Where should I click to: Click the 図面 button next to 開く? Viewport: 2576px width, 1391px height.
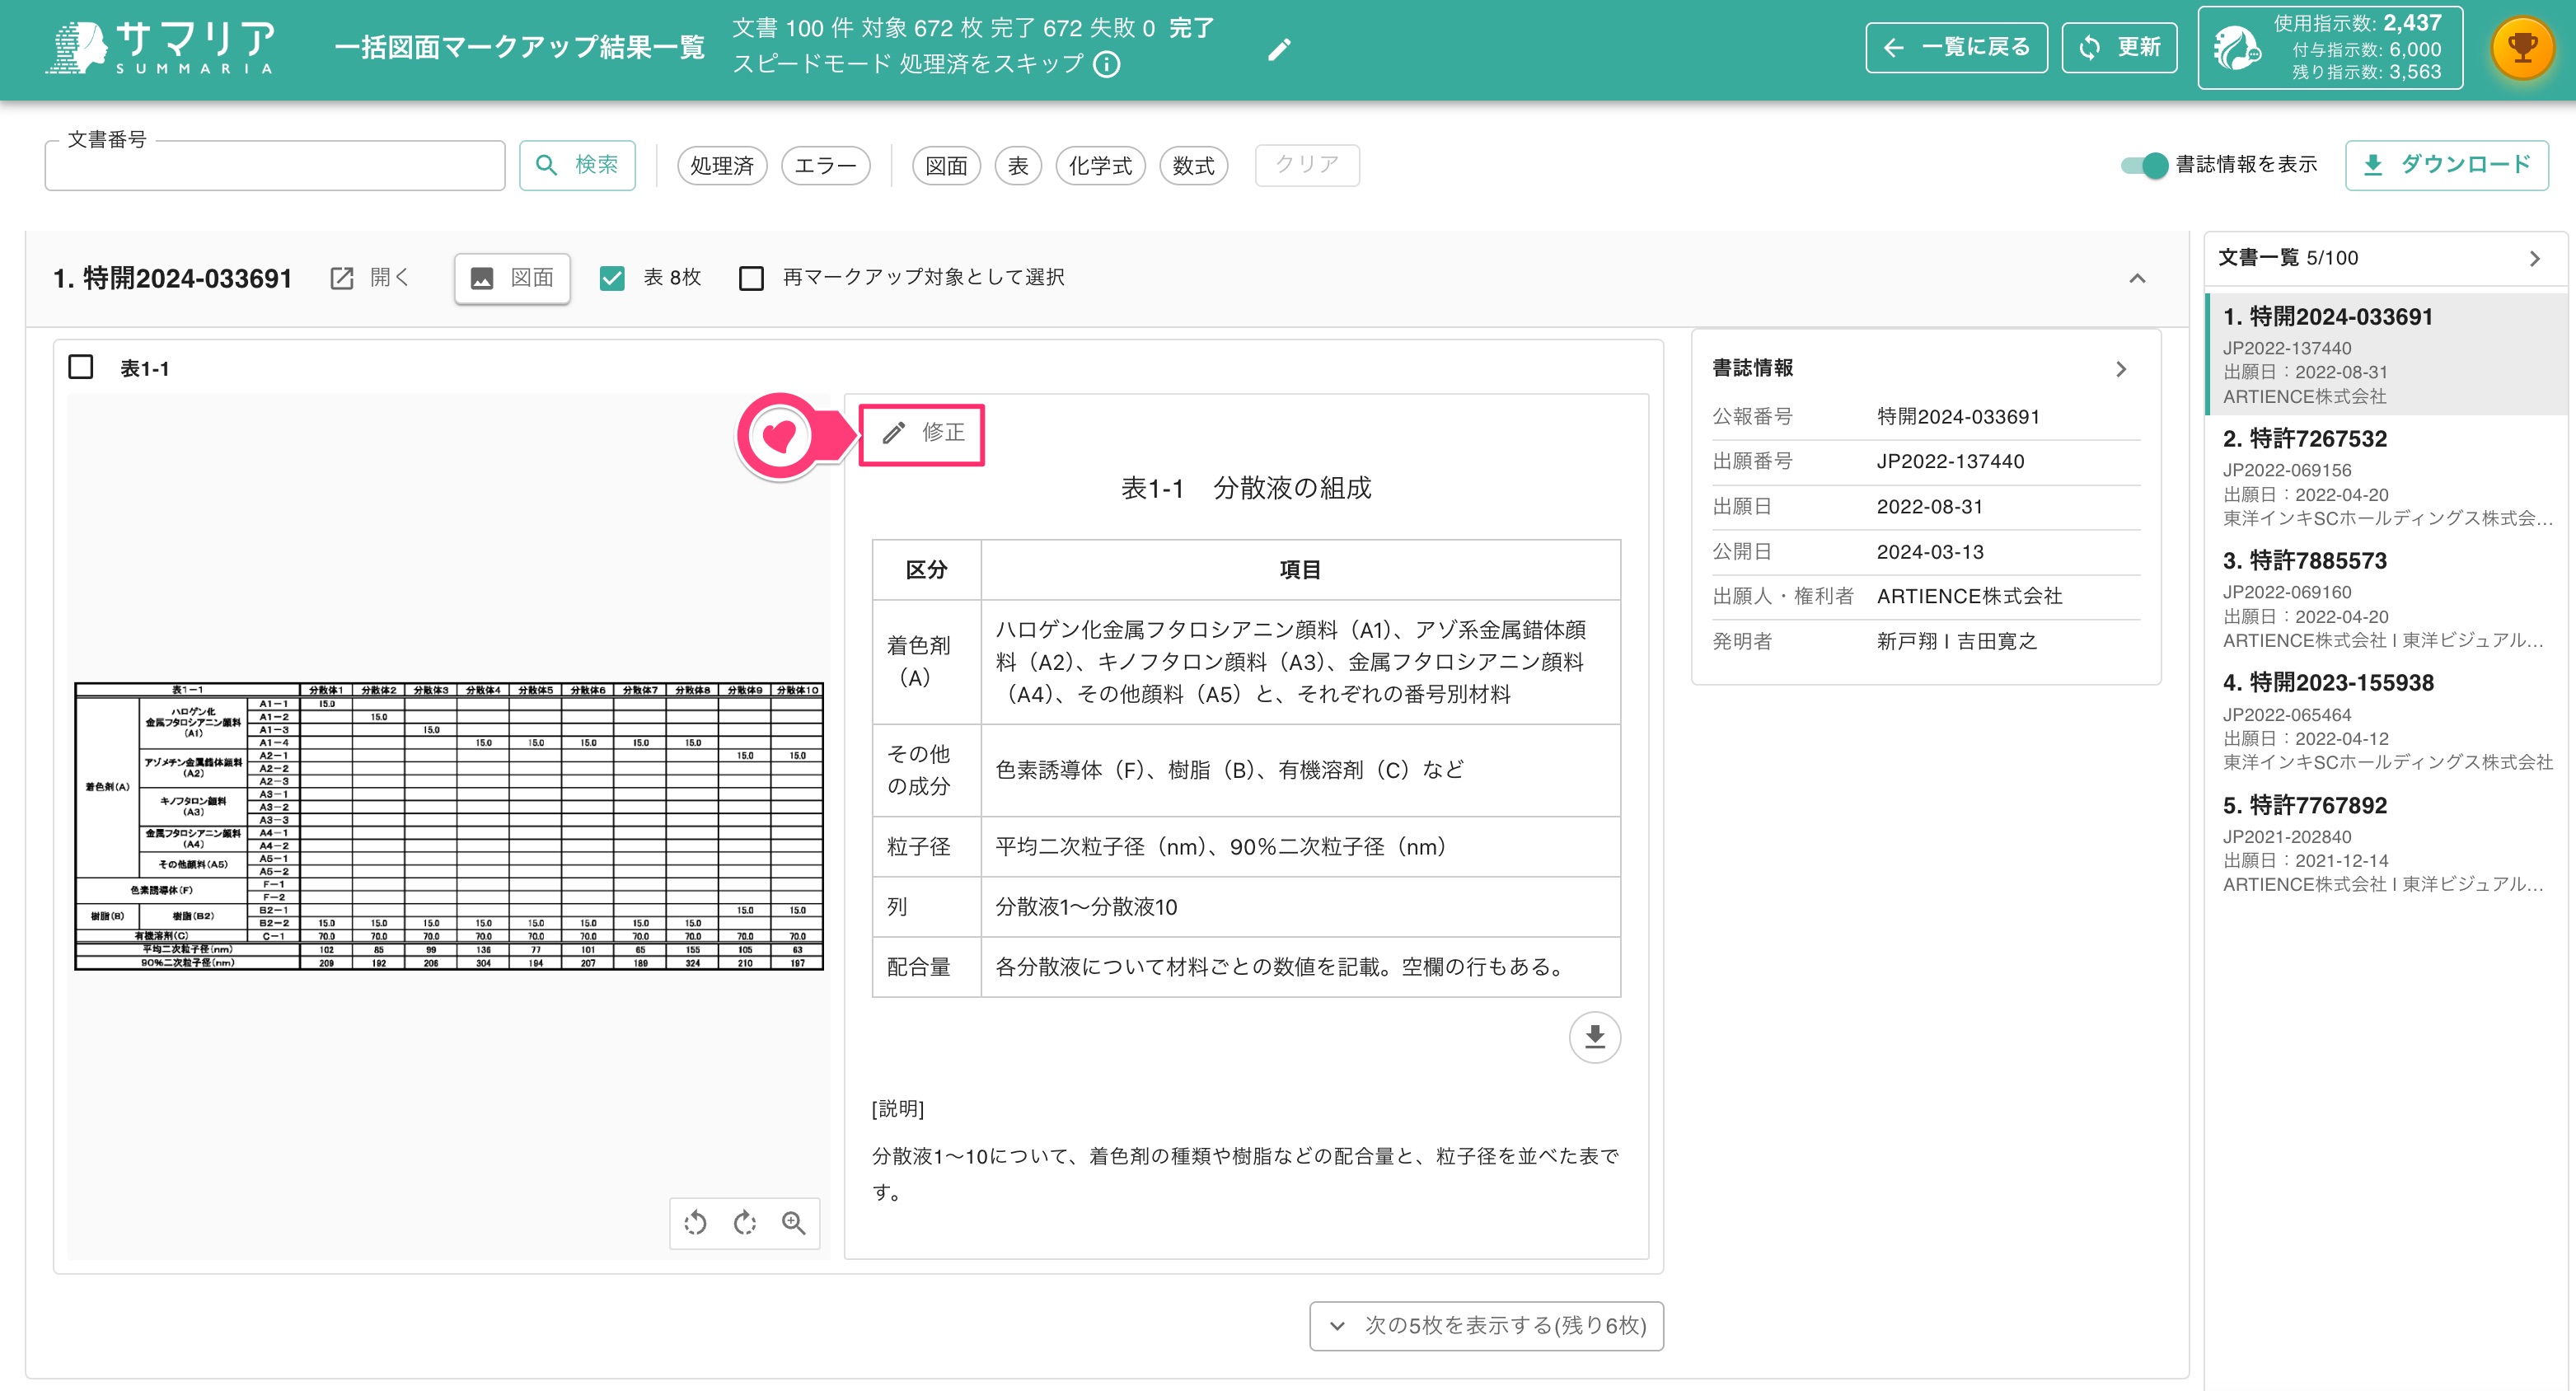(512, 278)
